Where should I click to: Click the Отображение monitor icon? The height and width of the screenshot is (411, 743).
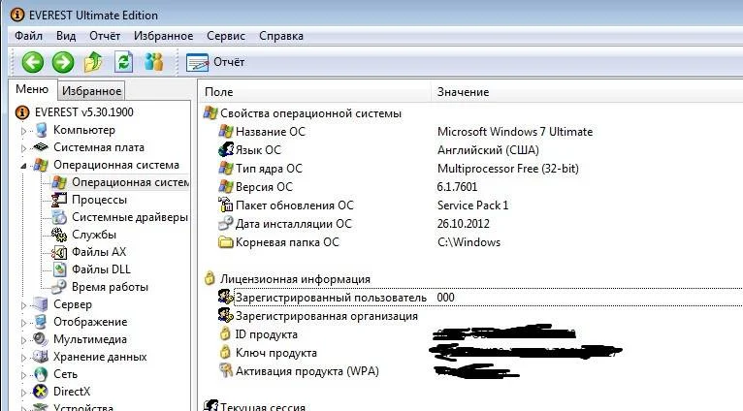pos(41,322)
